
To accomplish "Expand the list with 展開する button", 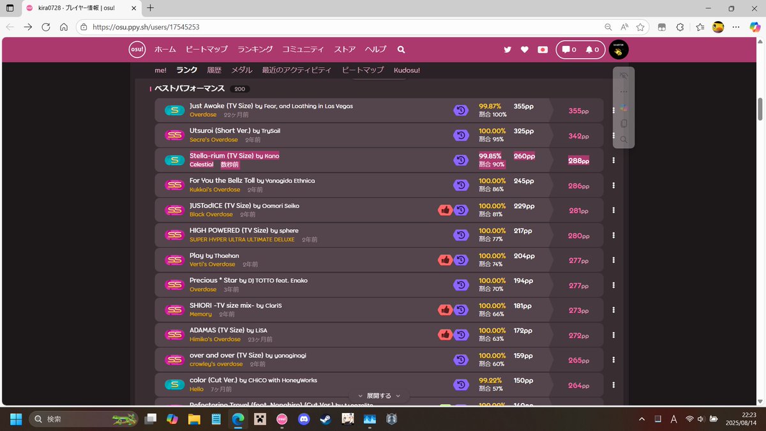I will point(379,396).
